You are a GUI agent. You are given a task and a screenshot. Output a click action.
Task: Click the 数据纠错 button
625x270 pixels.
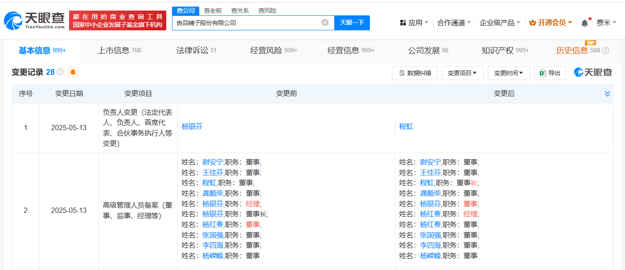[414, 73]
